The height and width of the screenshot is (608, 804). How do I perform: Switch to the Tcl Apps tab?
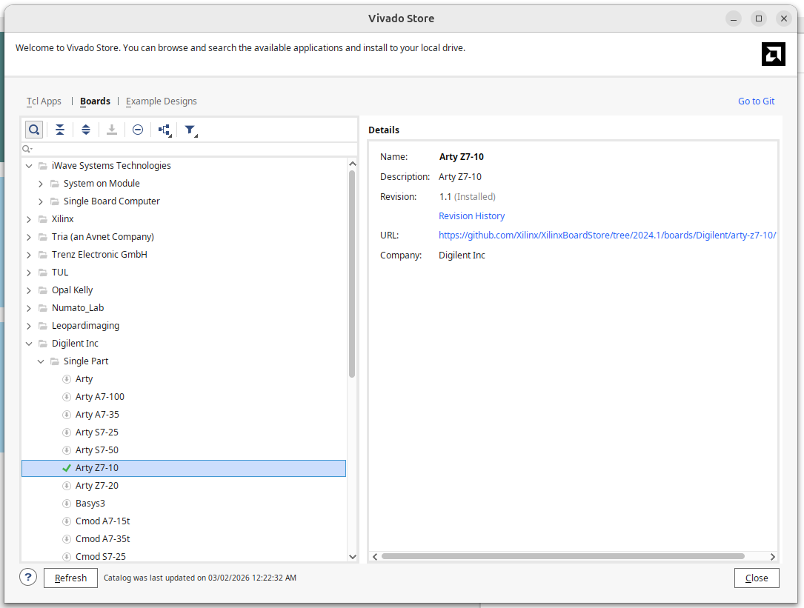pyautogui.click(x=44, y=101)
